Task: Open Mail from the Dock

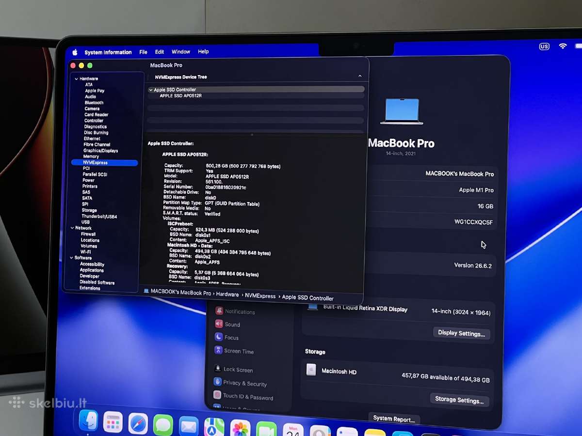Action: click(188, 426)
